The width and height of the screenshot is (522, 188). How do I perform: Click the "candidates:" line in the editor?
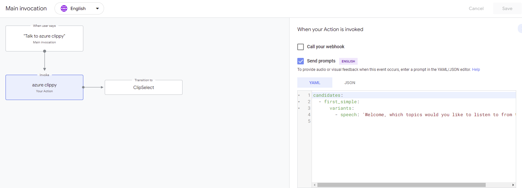328,95
